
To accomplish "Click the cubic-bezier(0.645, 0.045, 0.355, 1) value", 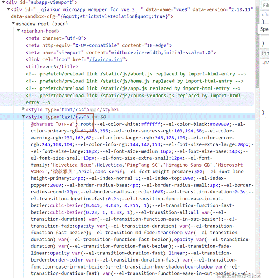I will pos(99,205).
